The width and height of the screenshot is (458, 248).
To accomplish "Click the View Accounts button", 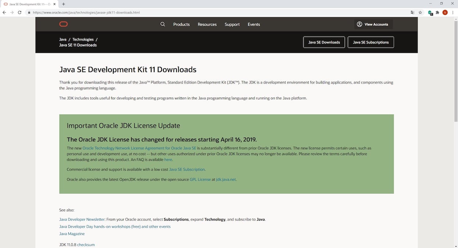I will [373, 24].
